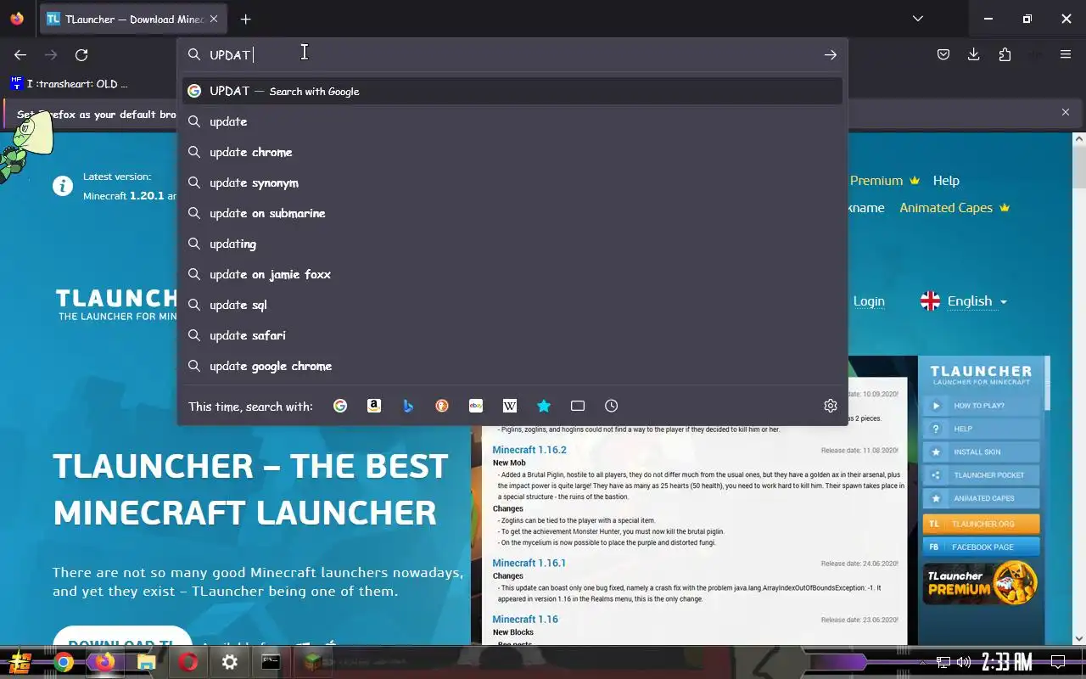This screenshot has width=1086, height=679.
Task: Expand the English language dropdown
Action: click(x=964, y=301)
